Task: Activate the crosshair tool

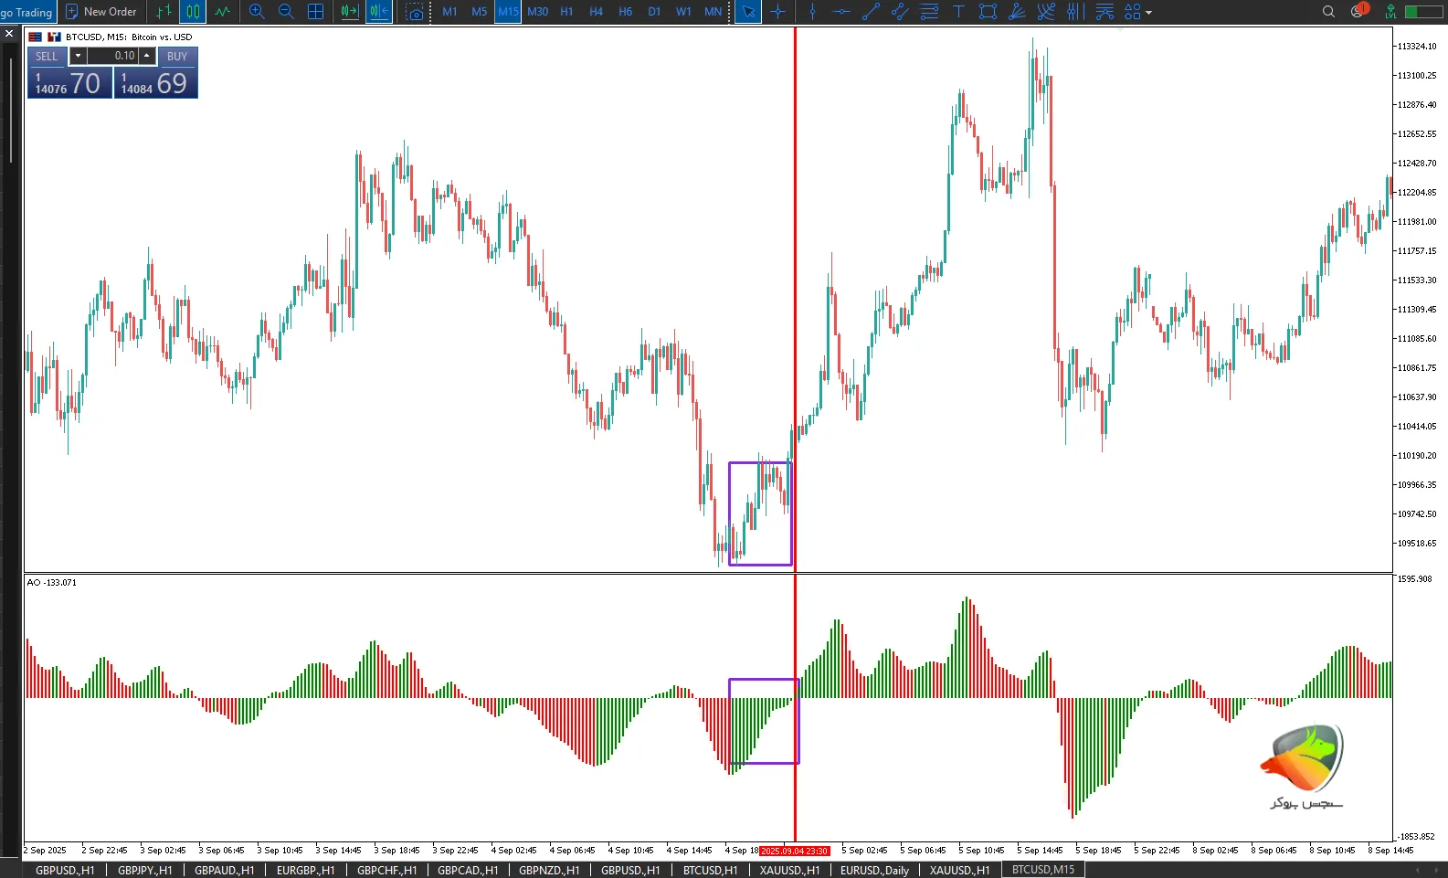Action: (x=777, y=12)
